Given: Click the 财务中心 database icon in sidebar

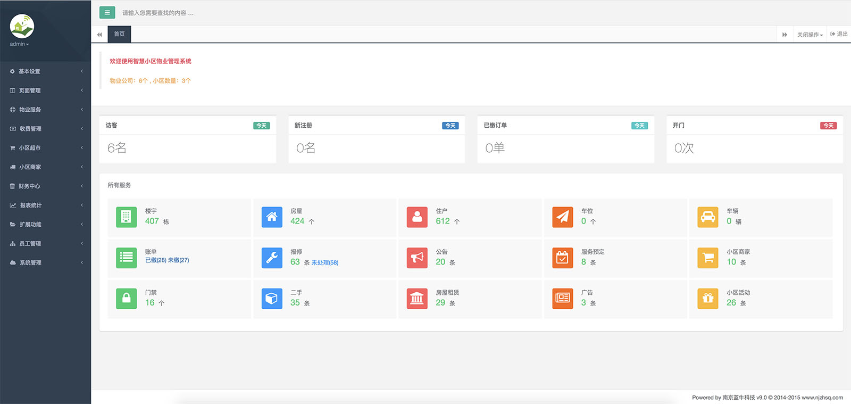Looking at the screenshot, I should pos(12,186).
